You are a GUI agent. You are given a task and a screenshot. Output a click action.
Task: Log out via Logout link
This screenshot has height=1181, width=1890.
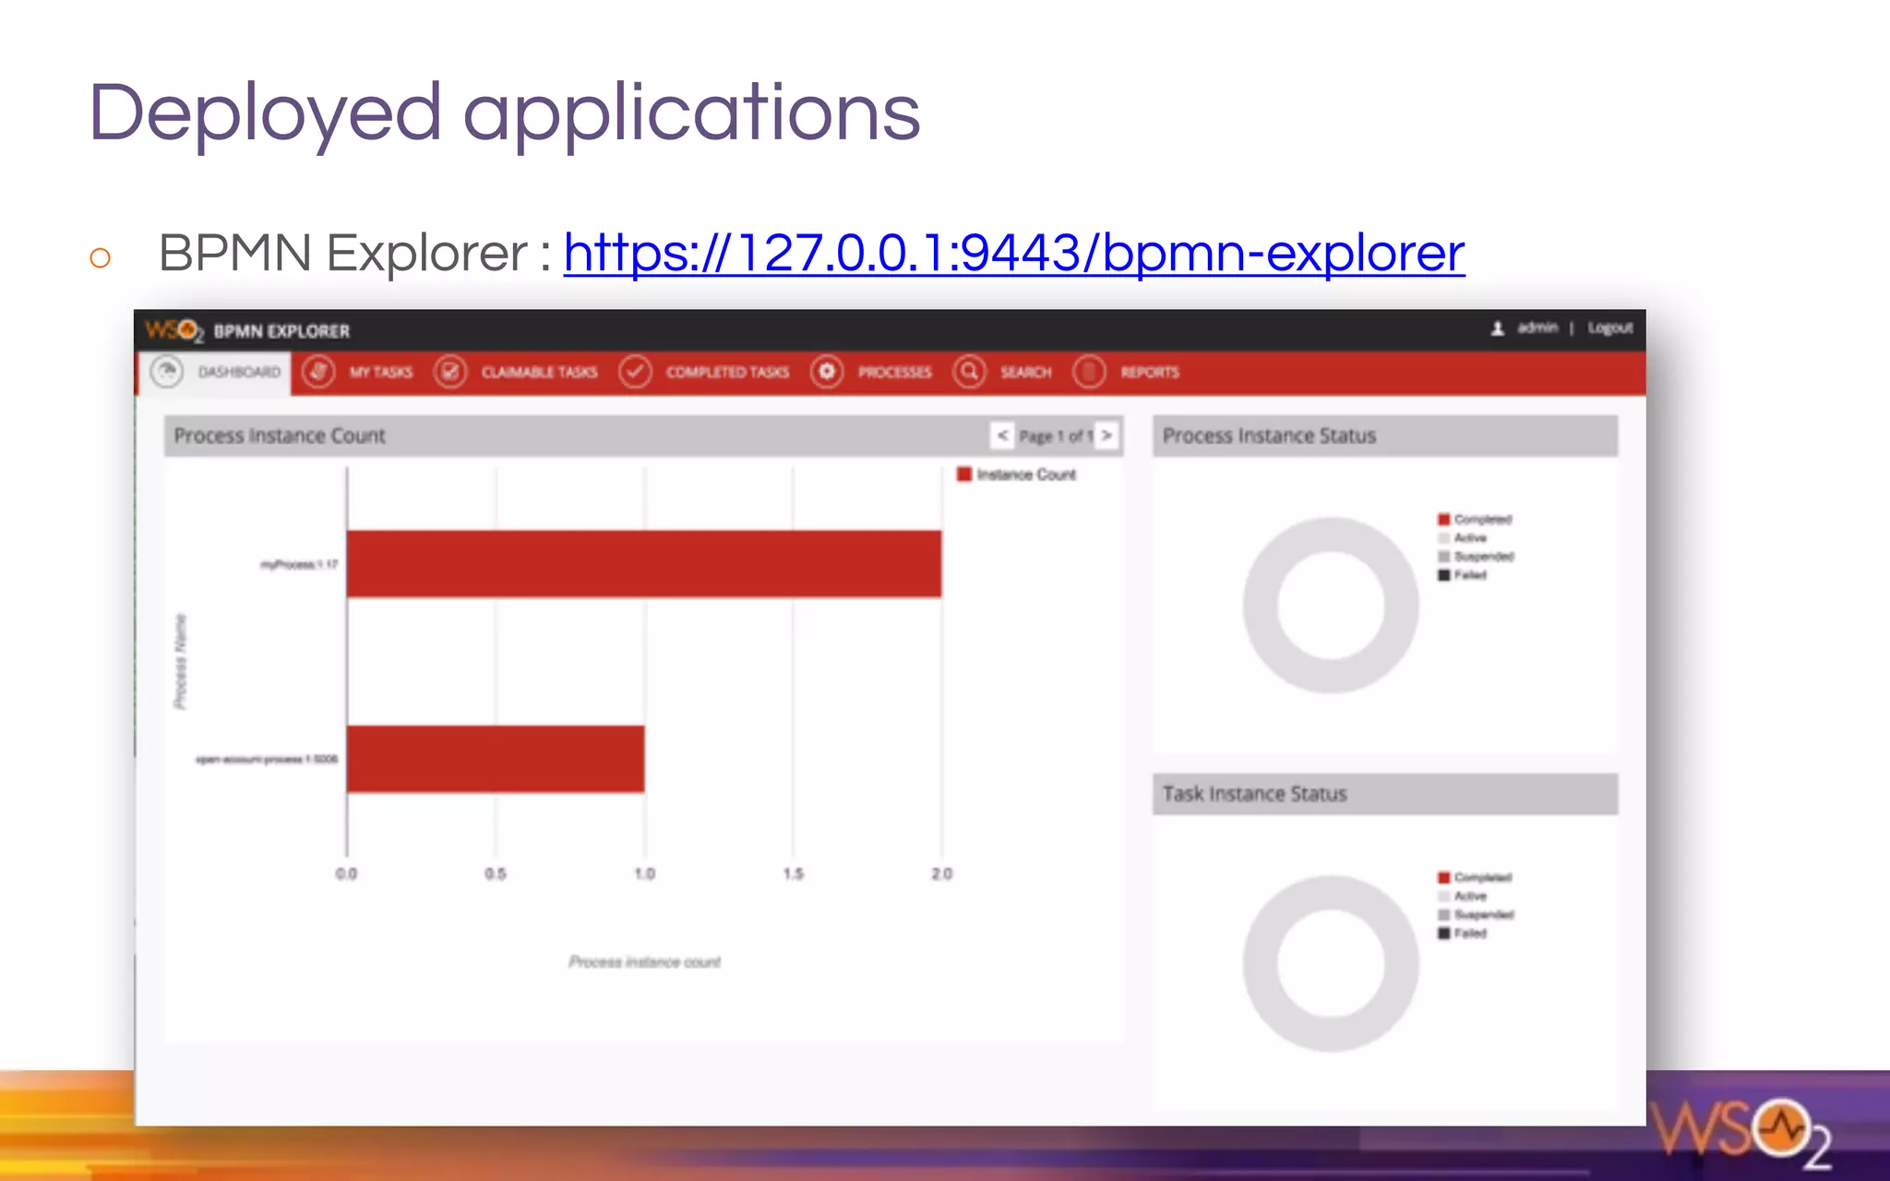click(x=1610, y=328)
